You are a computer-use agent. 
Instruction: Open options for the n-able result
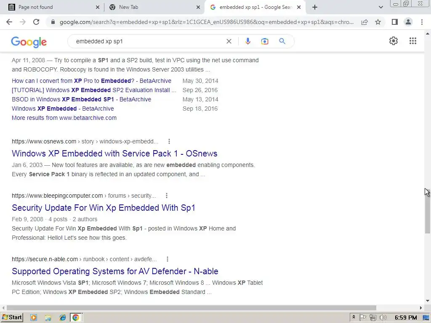pyautogui.click(x=168, y=259)
